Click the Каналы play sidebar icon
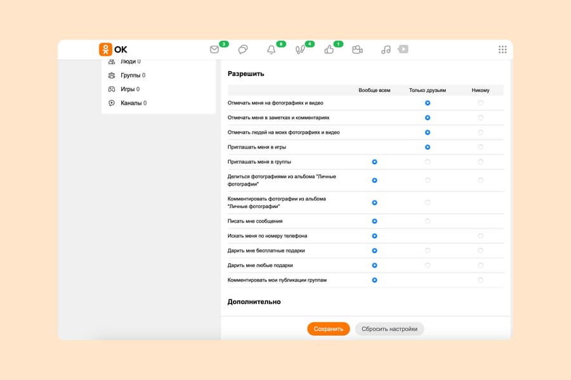The image size is (571, 380). (x=112, y=103)
